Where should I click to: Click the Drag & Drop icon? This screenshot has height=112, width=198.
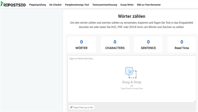pyautogui.click(x=131, y=73)
